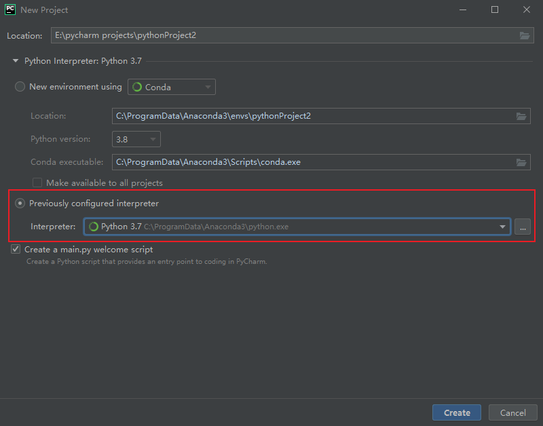Viewport: 543px width, 426px height.
Task: Browse folder for project Location path
Action: pyautogui.click(x=524, y=35)
